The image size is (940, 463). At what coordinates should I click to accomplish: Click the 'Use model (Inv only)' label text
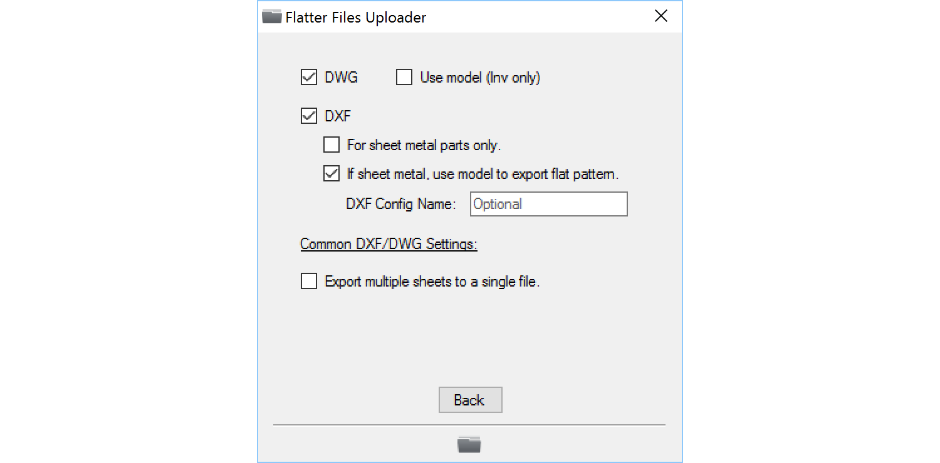(480, 78)
